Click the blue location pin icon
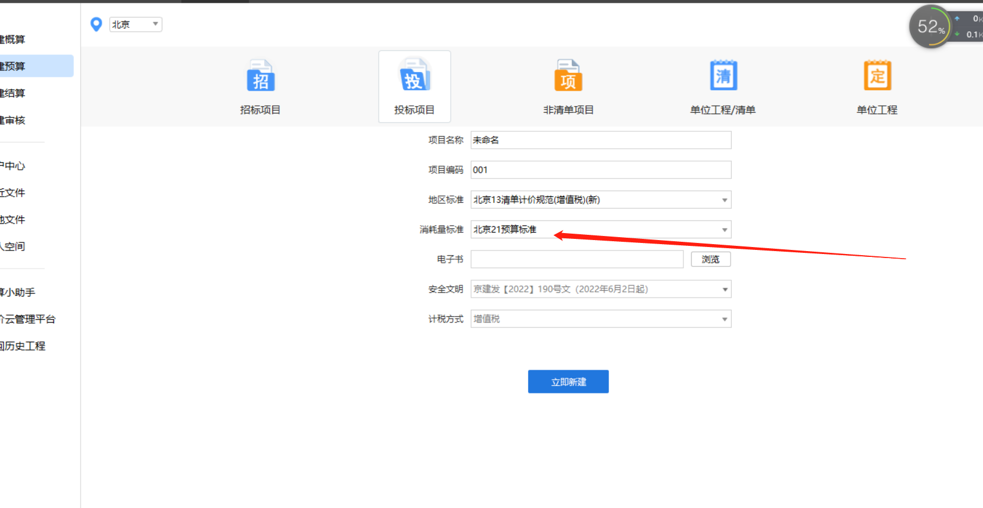 96,24
